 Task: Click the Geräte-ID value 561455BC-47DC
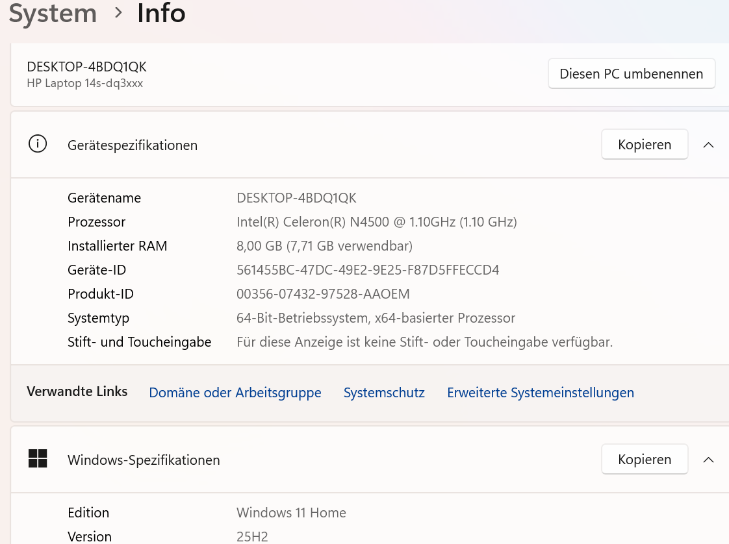pos(368,270)
